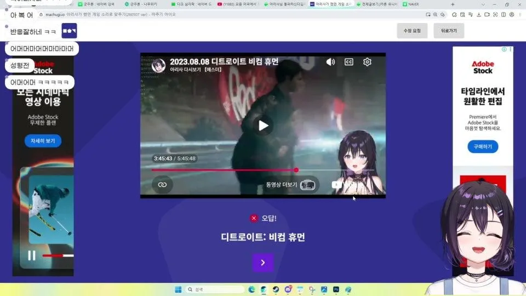Open the browser profile account icon

512,14
